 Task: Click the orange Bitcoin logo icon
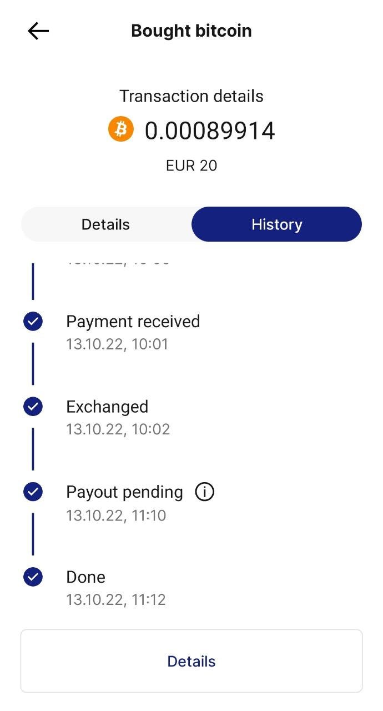pos(120,129)
